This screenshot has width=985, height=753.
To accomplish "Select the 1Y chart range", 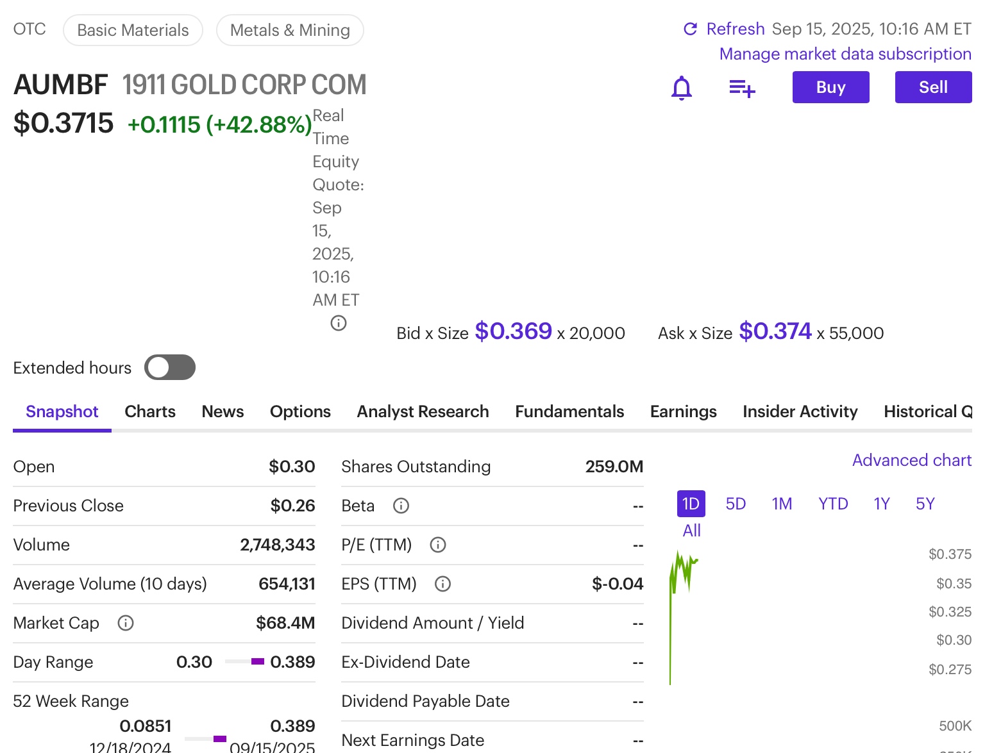I will [882, 504].
